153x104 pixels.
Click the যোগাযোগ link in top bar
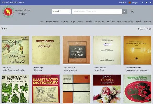coord(122,2)
